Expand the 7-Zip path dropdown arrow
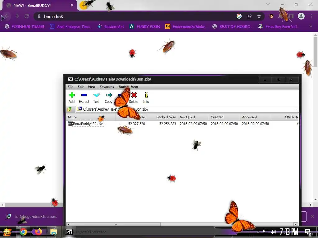Screen dimensions: 318x238 296,109
